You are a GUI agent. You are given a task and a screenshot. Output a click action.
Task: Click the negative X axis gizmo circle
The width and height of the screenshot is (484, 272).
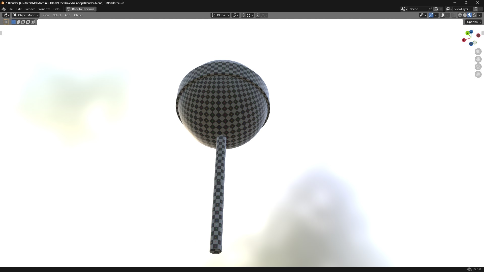click(478, 36)
